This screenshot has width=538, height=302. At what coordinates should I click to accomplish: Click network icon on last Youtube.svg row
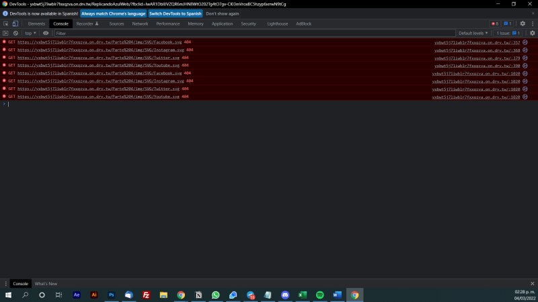[525, 97]
